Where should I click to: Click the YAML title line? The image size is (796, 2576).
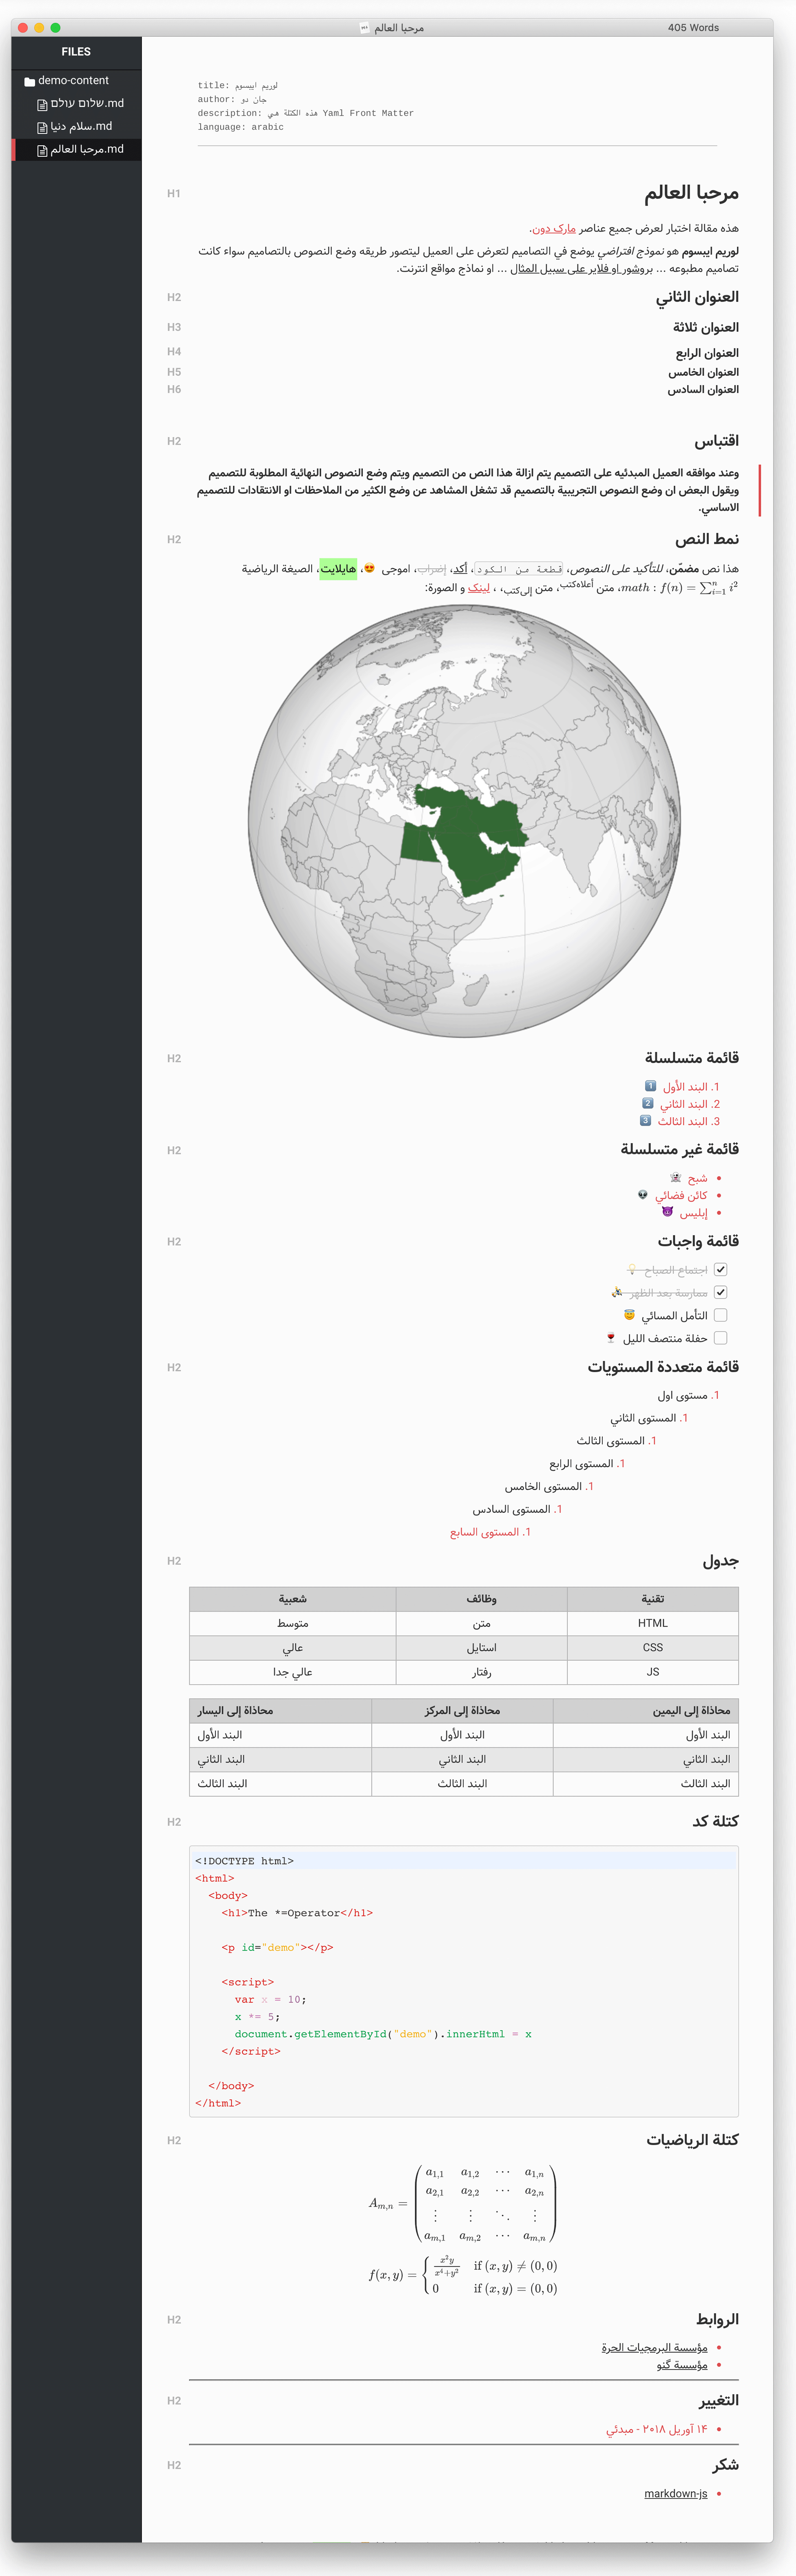[238, 86]
